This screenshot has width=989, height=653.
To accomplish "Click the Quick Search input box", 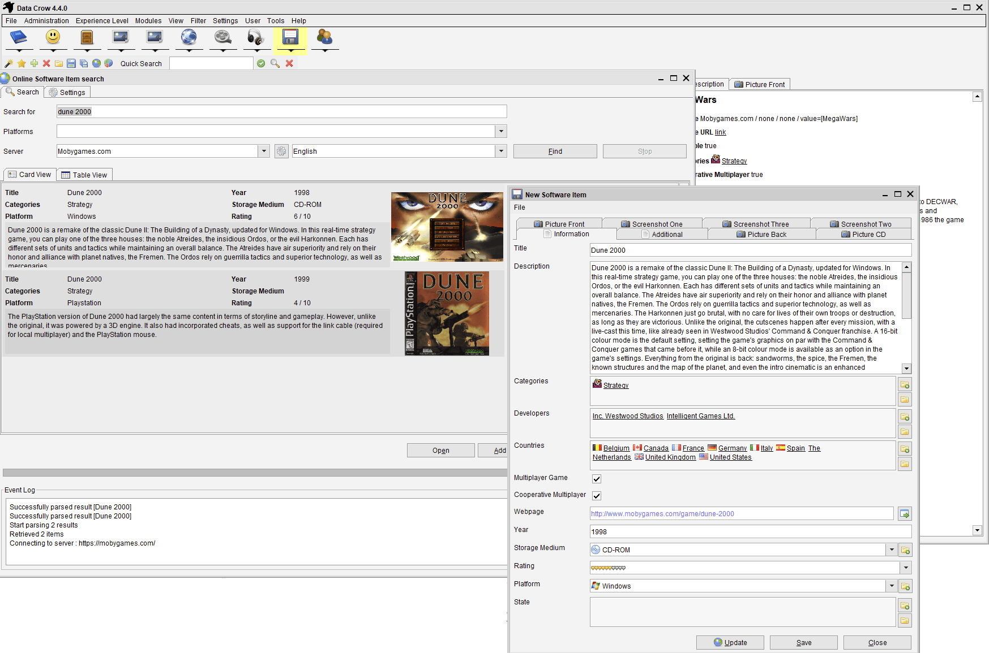I will point(211,63).
